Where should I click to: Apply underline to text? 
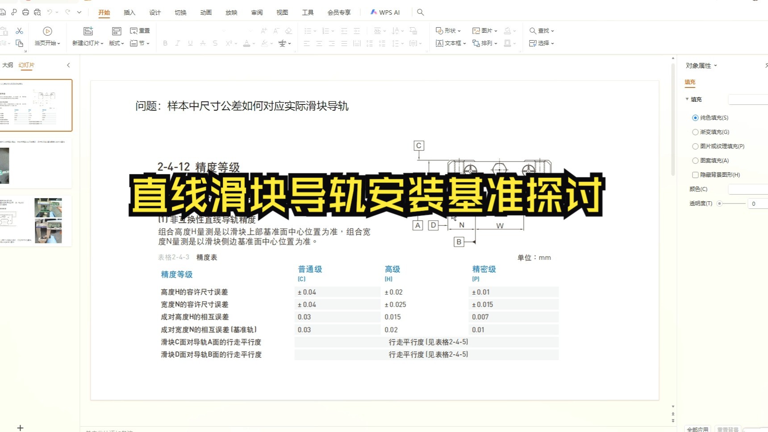190,43
